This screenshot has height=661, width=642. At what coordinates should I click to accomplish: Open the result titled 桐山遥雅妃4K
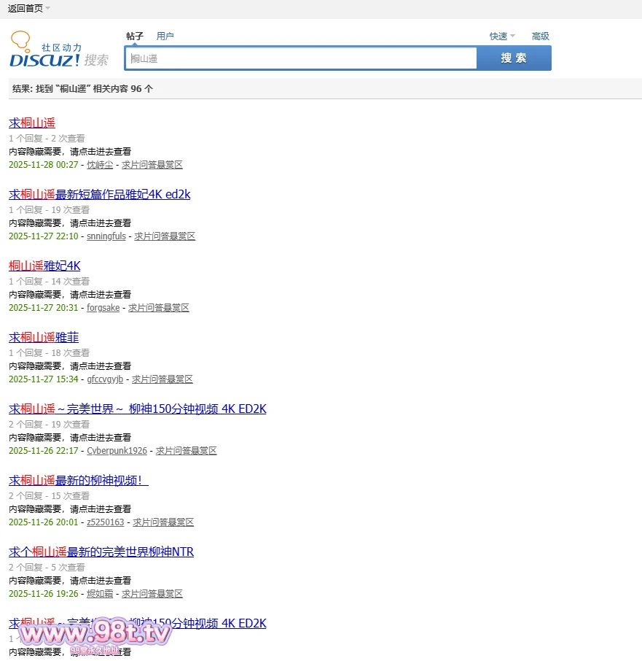click(x=44, y=266)
